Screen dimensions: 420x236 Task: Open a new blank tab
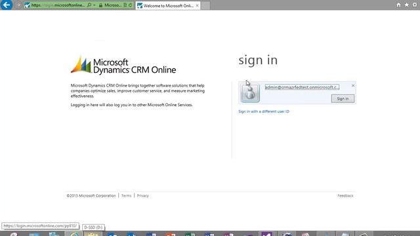205,6
